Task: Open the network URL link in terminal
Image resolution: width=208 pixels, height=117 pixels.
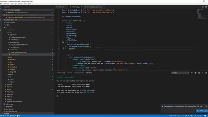Action: [x=81, y=87]
